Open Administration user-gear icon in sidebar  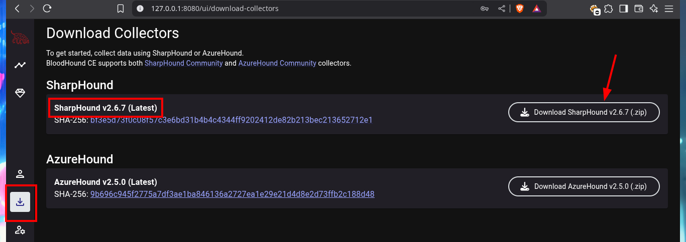click(x=20, y=230)
